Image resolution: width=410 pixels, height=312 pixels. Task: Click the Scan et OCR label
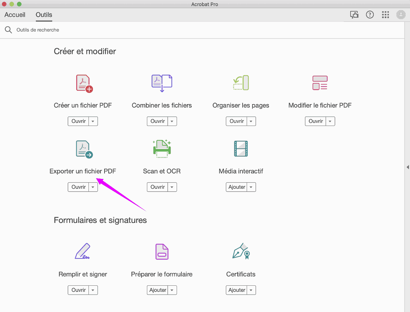coord(162,171)
